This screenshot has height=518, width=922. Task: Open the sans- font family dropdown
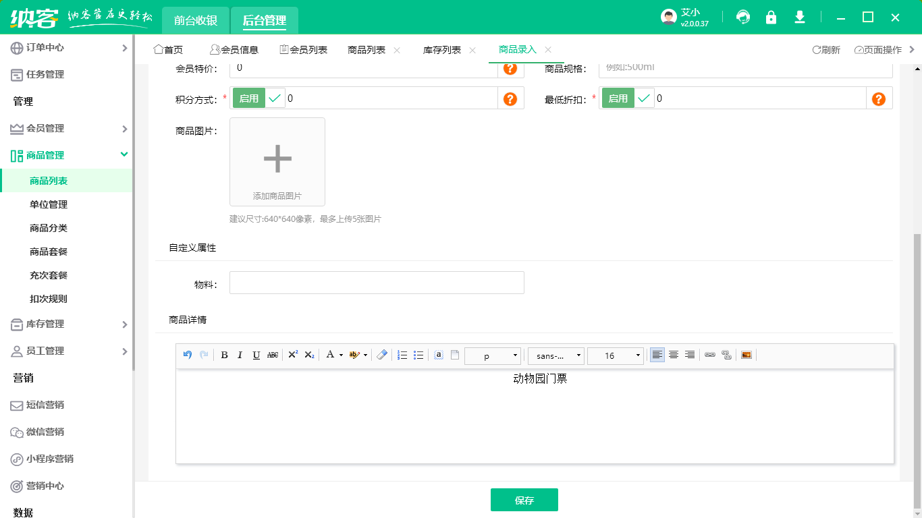click(555, 356)
